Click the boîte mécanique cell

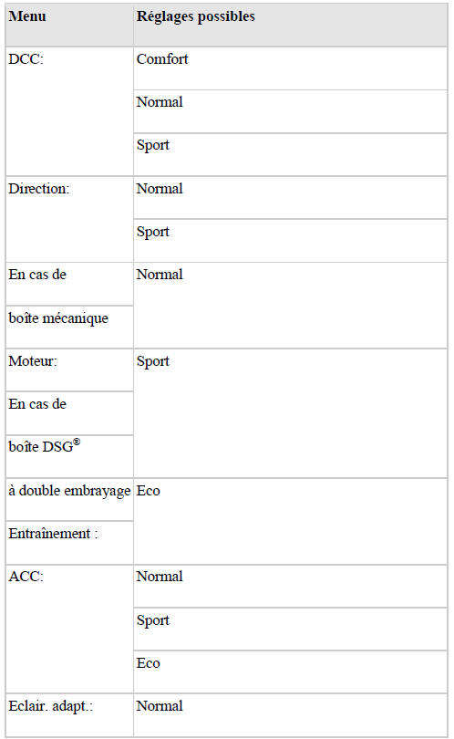click(x=69, y=328)
